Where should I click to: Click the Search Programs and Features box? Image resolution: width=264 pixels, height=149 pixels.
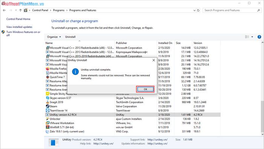coord(231,10)
